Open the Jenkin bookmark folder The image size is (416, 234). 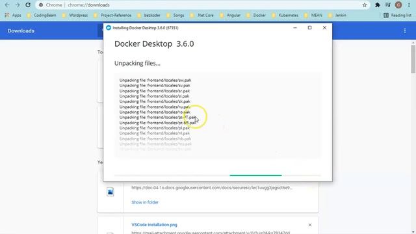click(x=337, y=16)
